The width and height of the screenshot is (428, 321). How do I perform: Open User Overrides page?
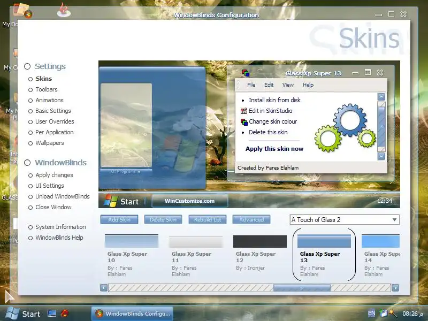pyautogui.click(x=55, y=121)
